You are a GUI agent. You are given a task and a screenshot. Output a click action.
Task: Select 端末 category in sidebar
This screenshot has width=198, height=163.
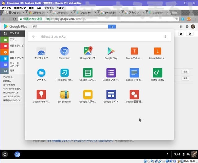pos(13,71)
